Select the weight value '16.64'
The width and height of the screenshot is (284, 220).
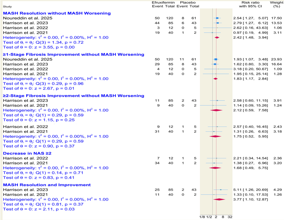pyautogui.click(x=276, y=64)
